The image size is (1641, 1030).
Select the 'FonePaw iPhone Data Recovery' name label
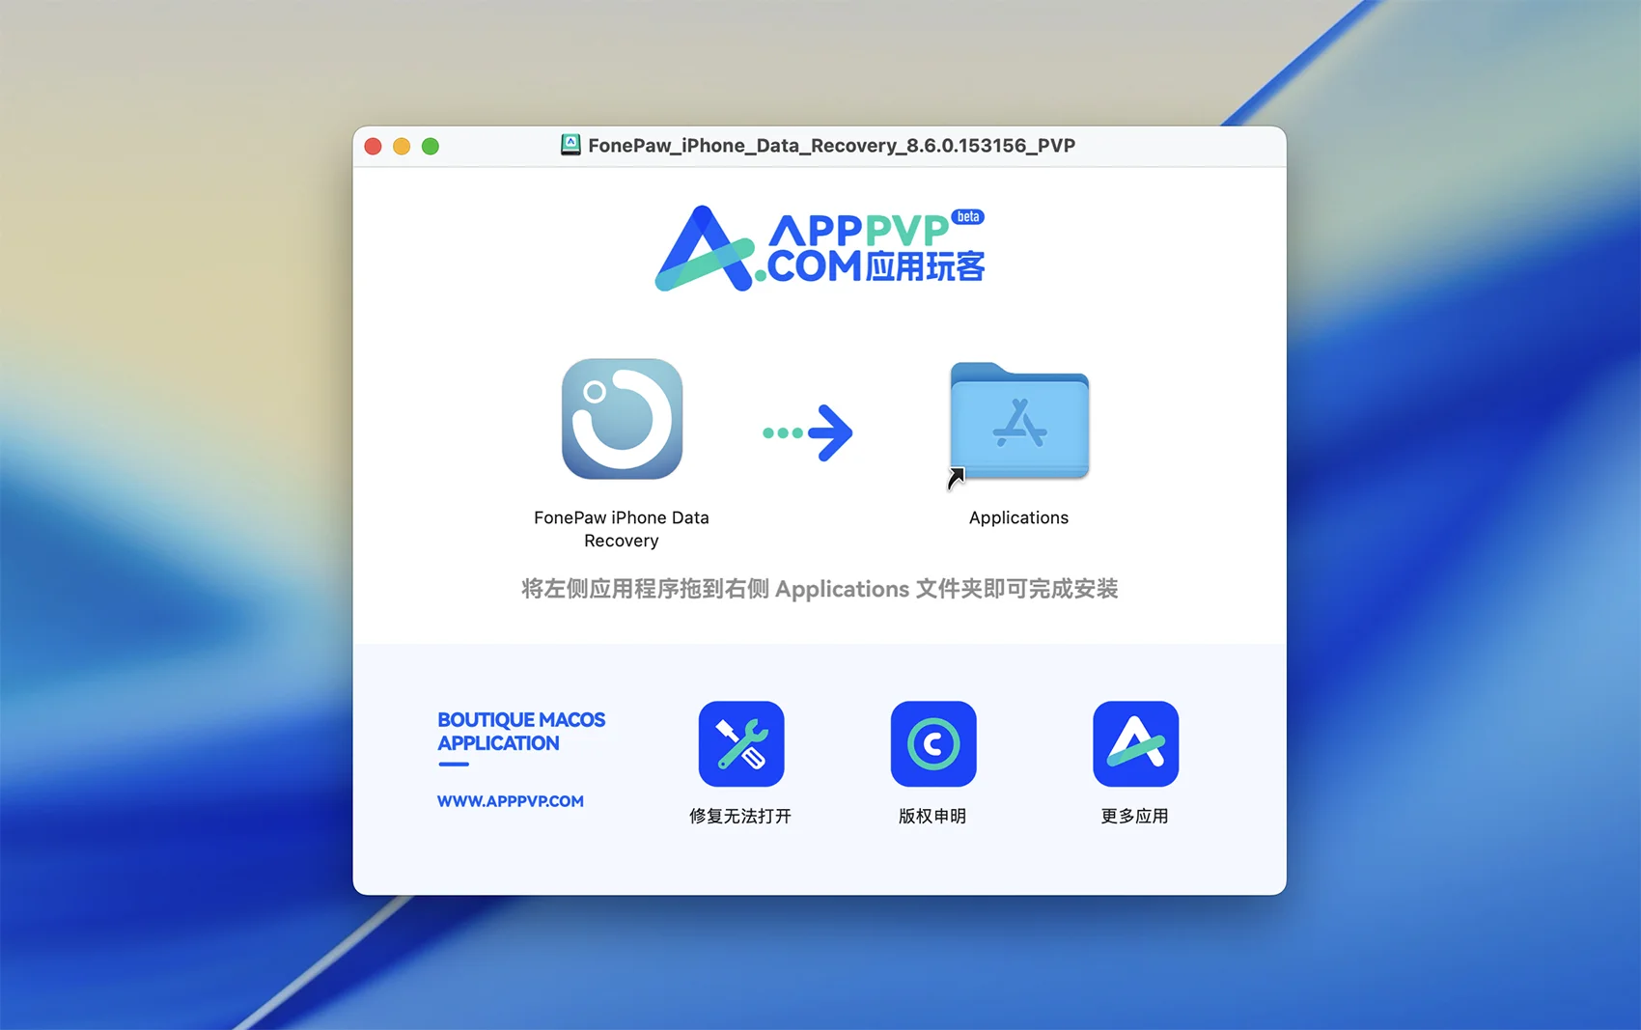click(x=622, y=529)
